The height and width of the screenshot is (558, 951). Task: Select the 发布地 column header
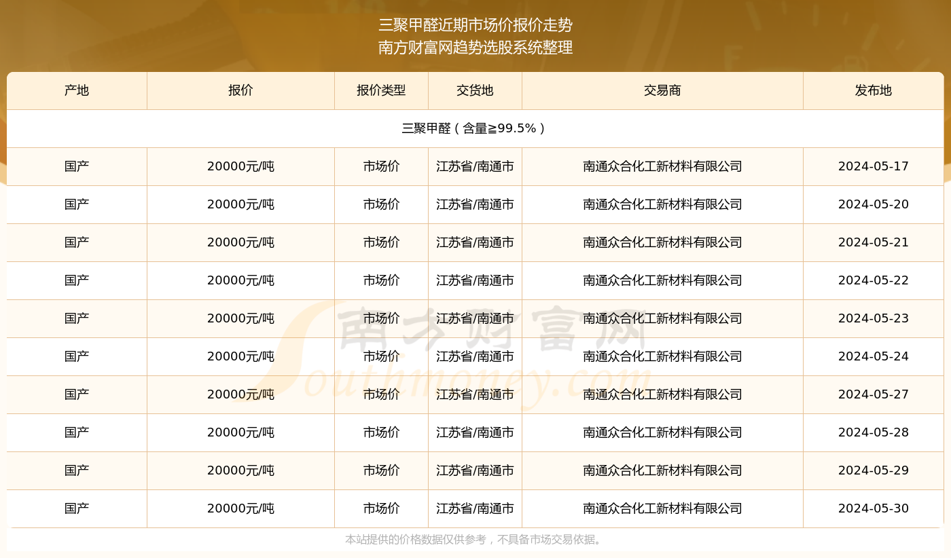pos(874,90)
